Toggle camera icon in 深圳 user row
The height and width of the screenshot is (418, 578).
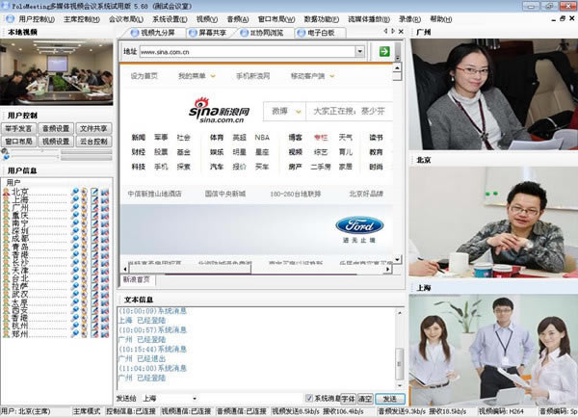pyautogui.click(x=85, y=231)
